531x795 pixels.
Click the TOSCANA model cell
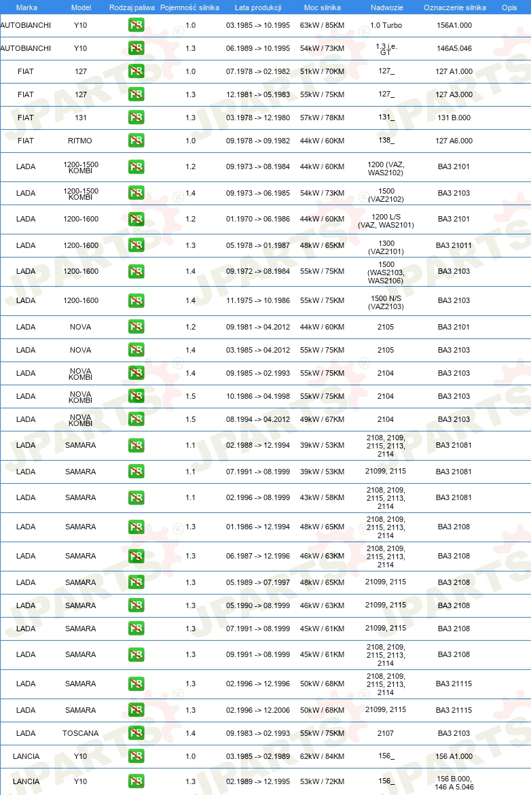[x=81, y=733]
